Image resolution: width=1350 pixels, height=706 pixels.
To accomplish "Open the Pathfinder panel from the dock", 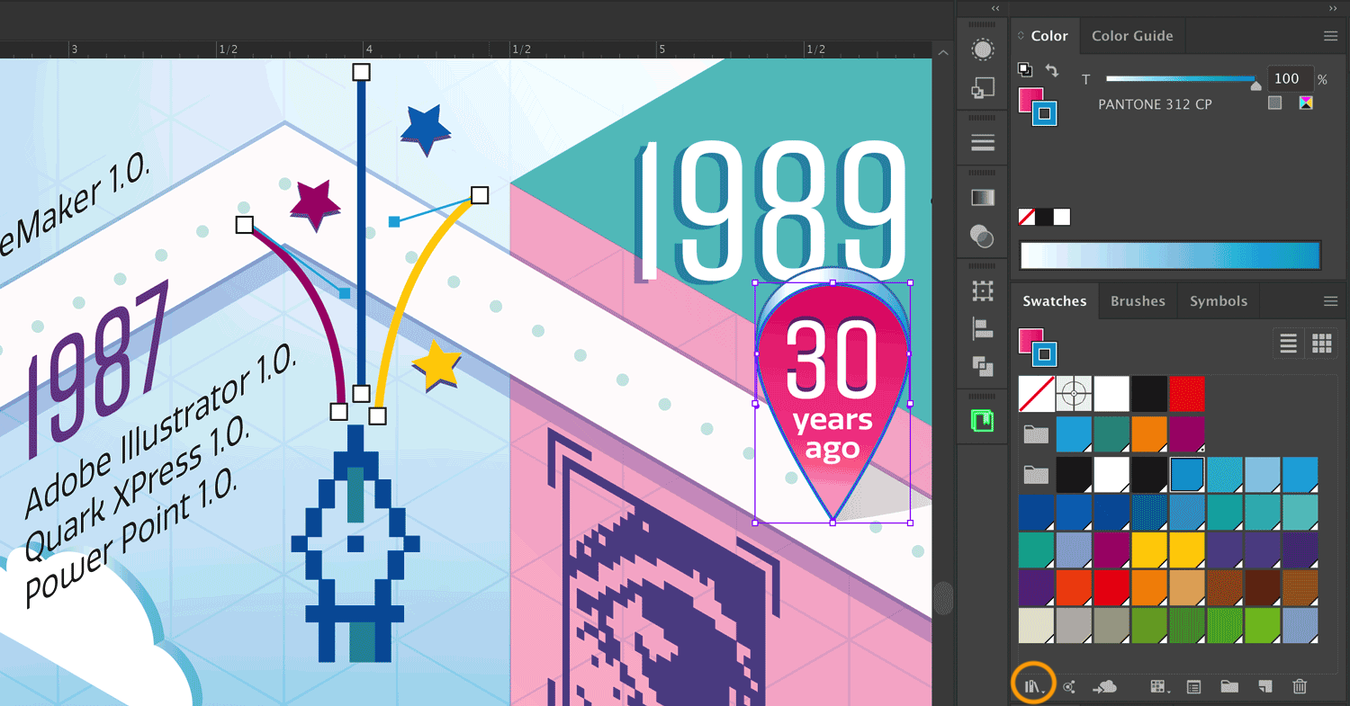I will 981,367.
